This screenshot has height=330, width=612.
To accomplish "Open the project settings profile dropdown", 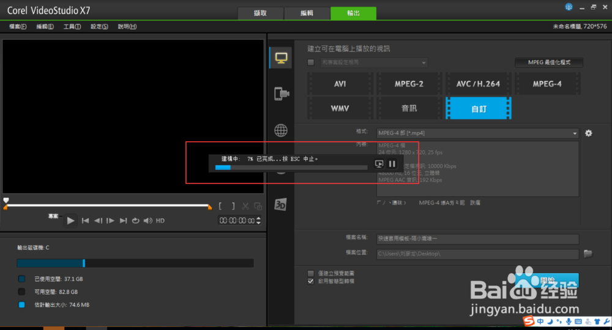I will coord(374,62).
